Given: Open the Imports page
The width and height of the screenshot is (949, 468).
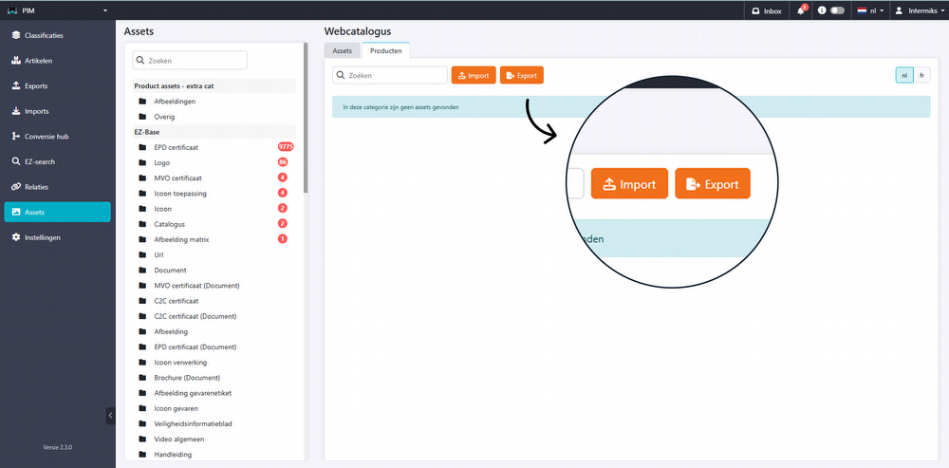Looking at the screenshot, I should click(x=36, y=111).
